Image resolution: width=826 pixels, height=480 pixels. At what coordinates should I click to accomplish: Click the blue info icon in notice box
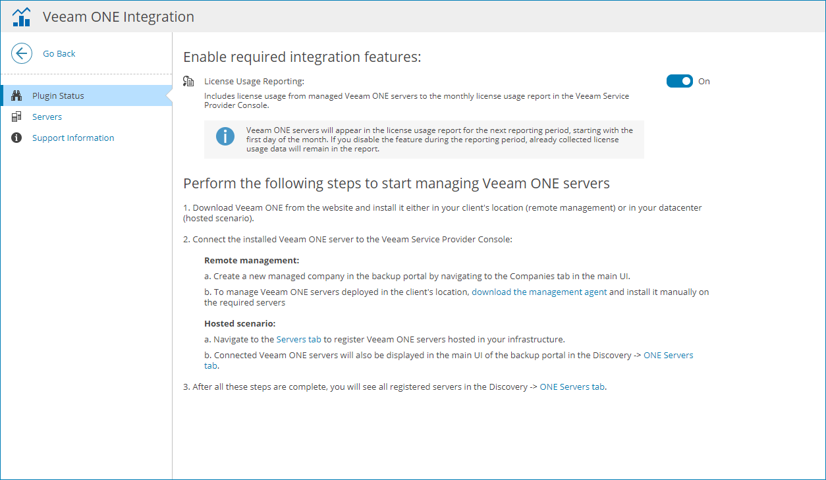[225, 136]
